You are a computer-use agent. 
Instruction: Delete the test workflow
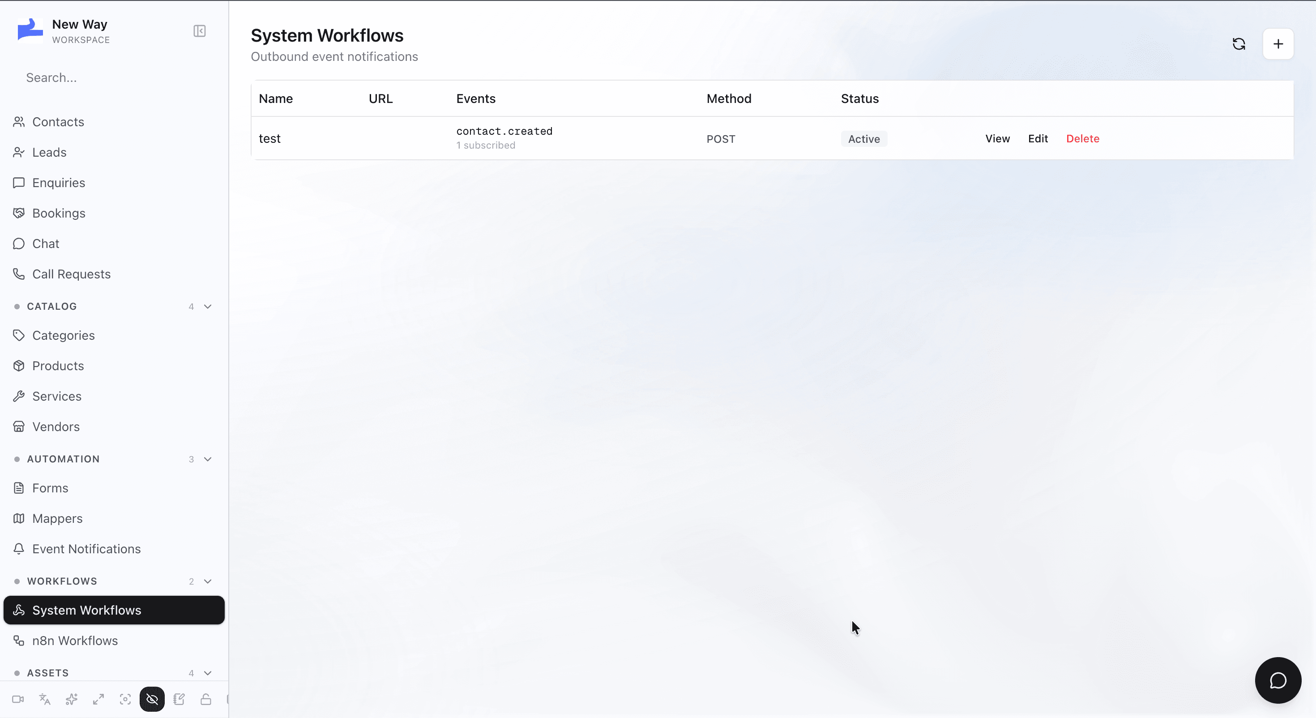click(1082, 138)
